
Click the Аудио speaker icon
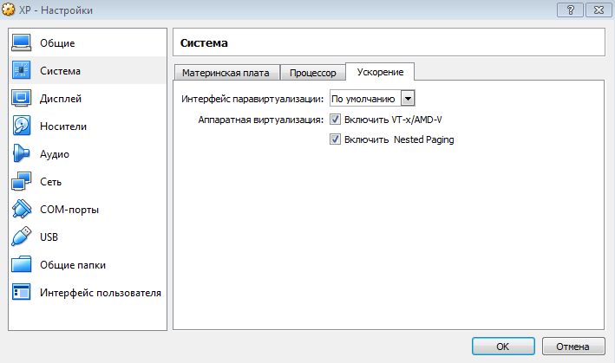[x=22, y=153]
